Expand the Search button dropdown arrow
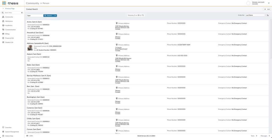Image resolution: width=272 pixels, height=138 pixels. click(55, 16)
